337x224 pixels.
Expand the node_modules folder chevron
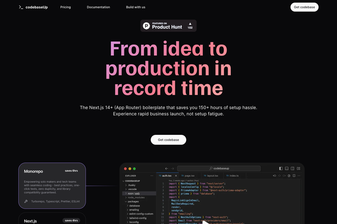pos(126,198)
